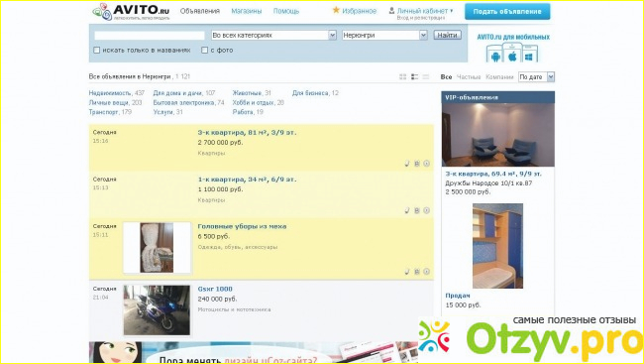This screenshot has height=364, width=644.
Task: Open the Windows mobile app icon
Action: point(529,57)
